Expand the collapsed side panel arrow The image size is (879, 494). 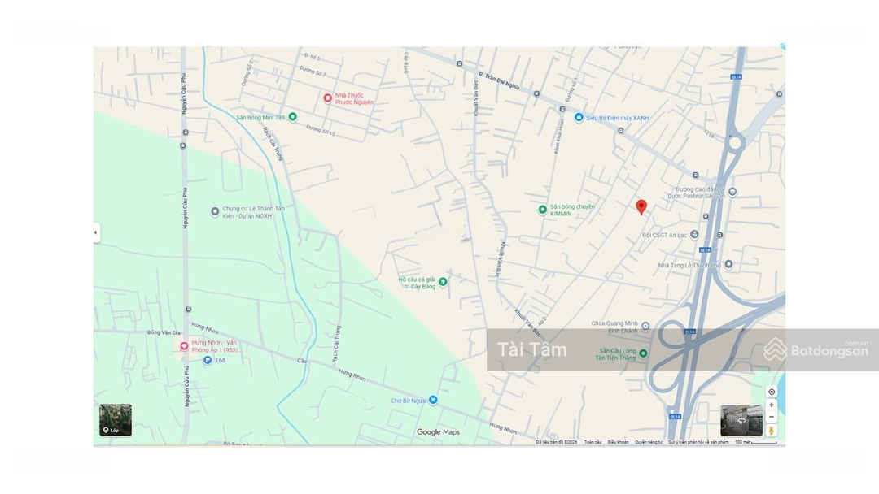click(96, 232)
